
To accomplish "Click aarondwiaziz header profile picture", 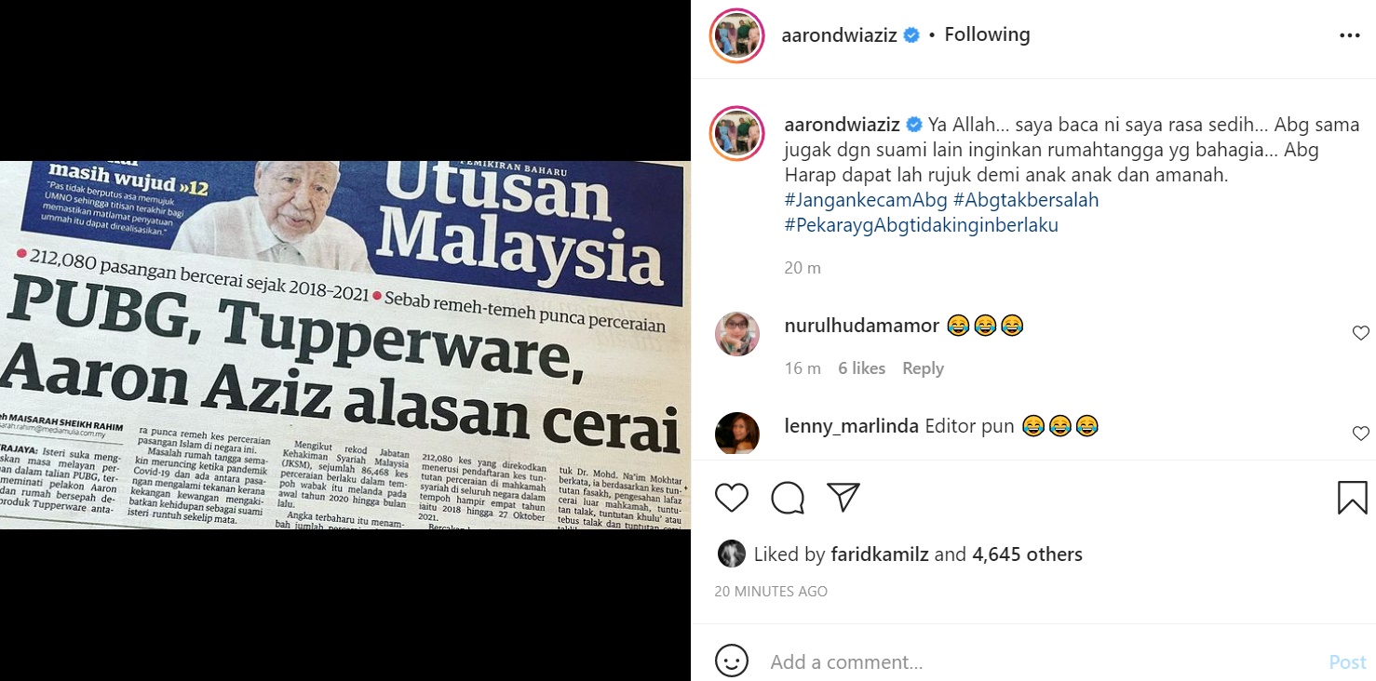I will 736,35.
